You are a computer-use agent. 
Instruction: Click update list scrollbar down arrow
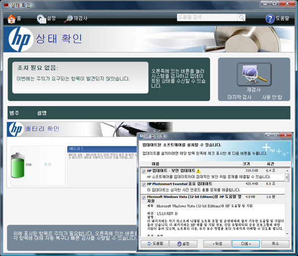click(x=288, y=234)
